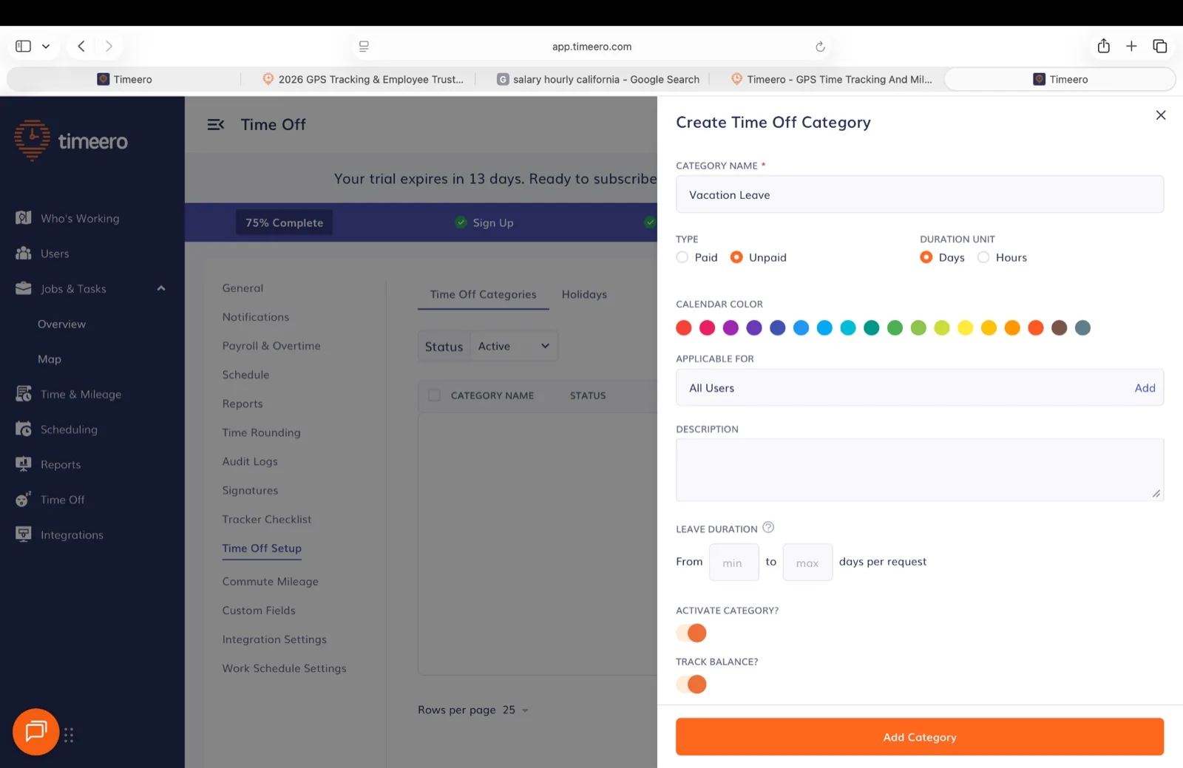This screenshot has width=1183, height=768.
Task: Open the Users sidebar icon
Action: tap(24, 253)
